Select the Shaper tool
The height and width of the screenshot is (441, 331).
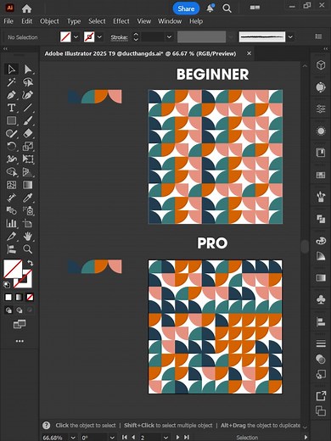pyautogui.click(x=11, y=133)
